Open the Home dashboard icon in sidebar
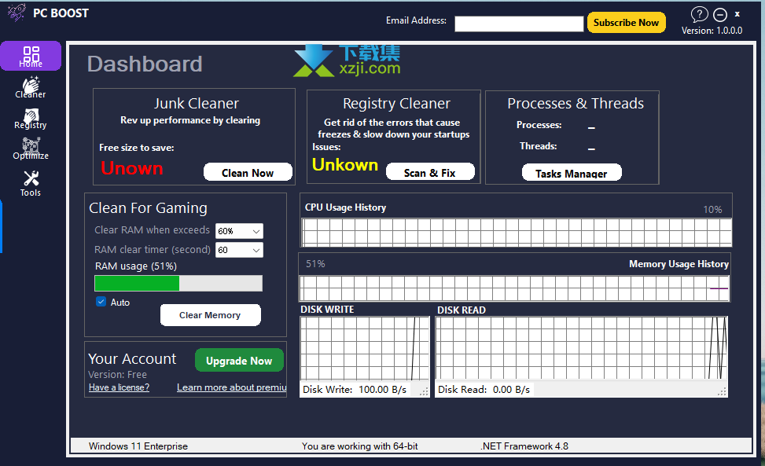 (x=31, y=56)
